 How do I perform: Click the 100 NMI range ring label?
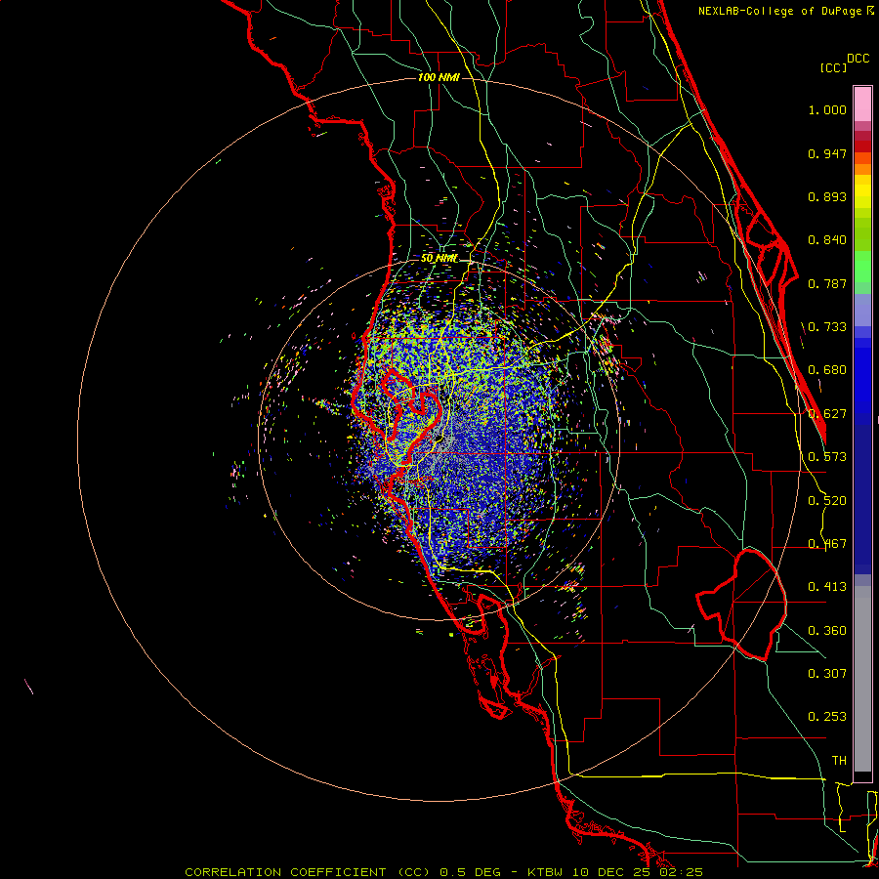439,77
